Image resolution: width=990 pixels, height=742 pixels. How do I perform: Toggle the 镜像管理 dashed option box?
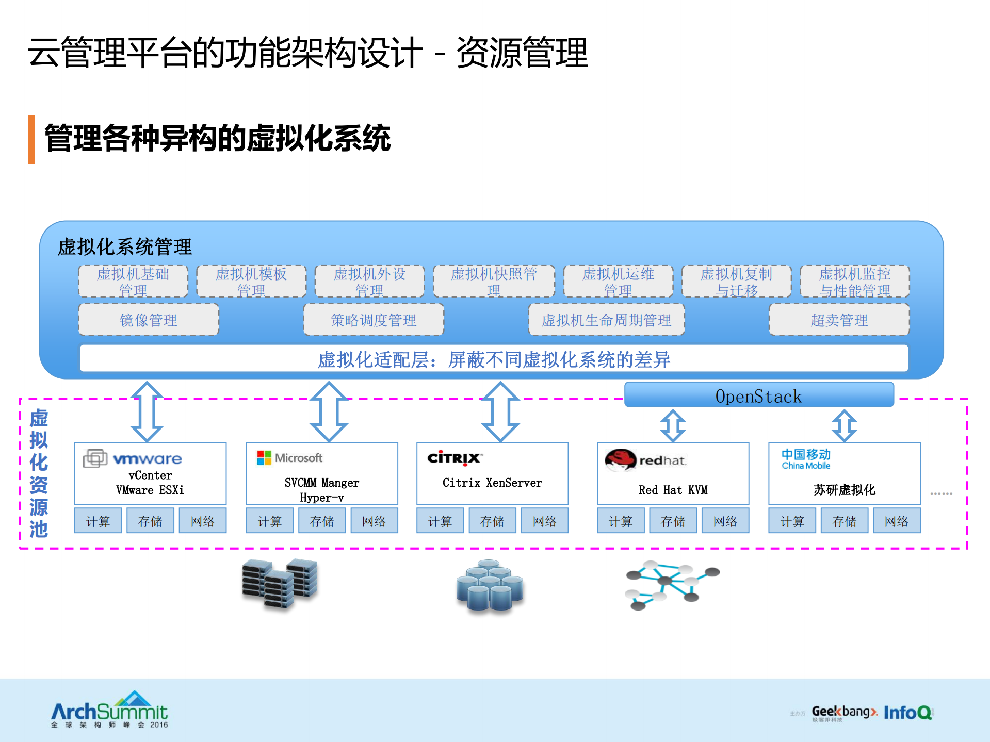pyautogui.click(x=148, y=320)
